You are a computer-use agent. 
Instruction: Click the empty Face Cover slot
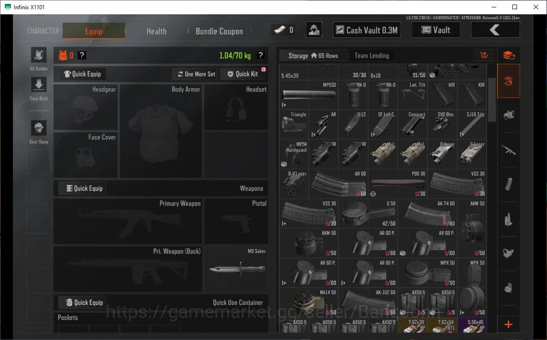tap(85, 155)
